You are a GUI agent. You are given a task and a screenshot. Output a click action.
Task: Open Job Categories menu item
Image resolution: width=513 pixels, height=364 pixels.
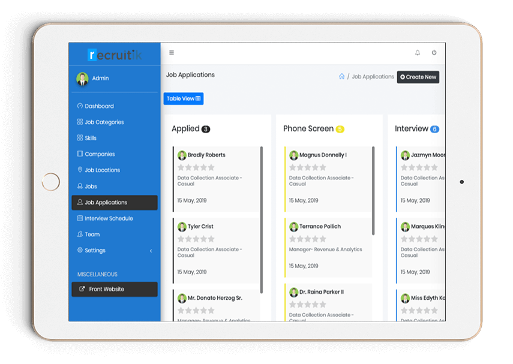click(x=104, y=122)
